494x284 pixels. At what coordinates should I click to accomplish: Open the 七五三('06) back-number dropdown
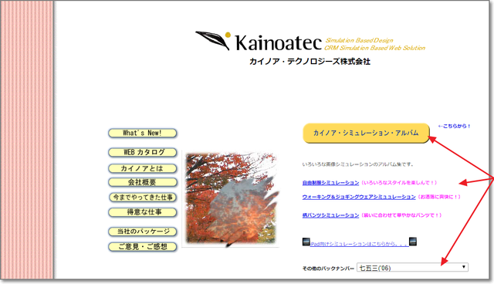tap(412, 268)
